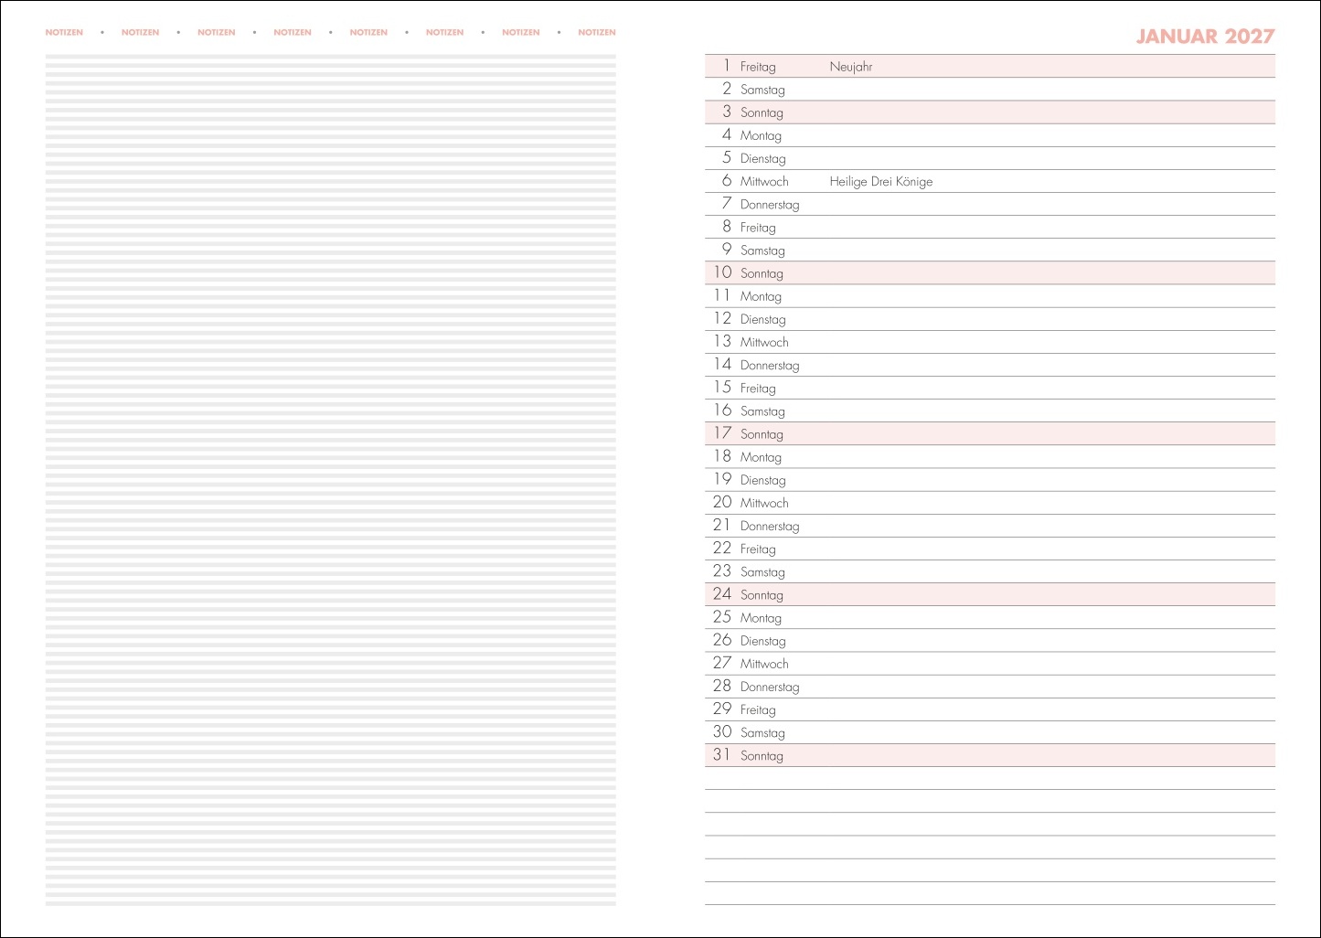Select the 22 Freitag row
The image size is (1321, 938).
coord(989,549)
